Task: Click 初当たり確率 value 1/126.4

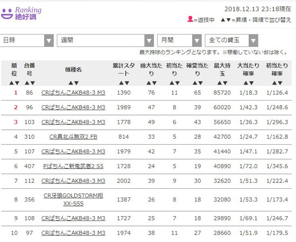Action: (x=277, y=92)
